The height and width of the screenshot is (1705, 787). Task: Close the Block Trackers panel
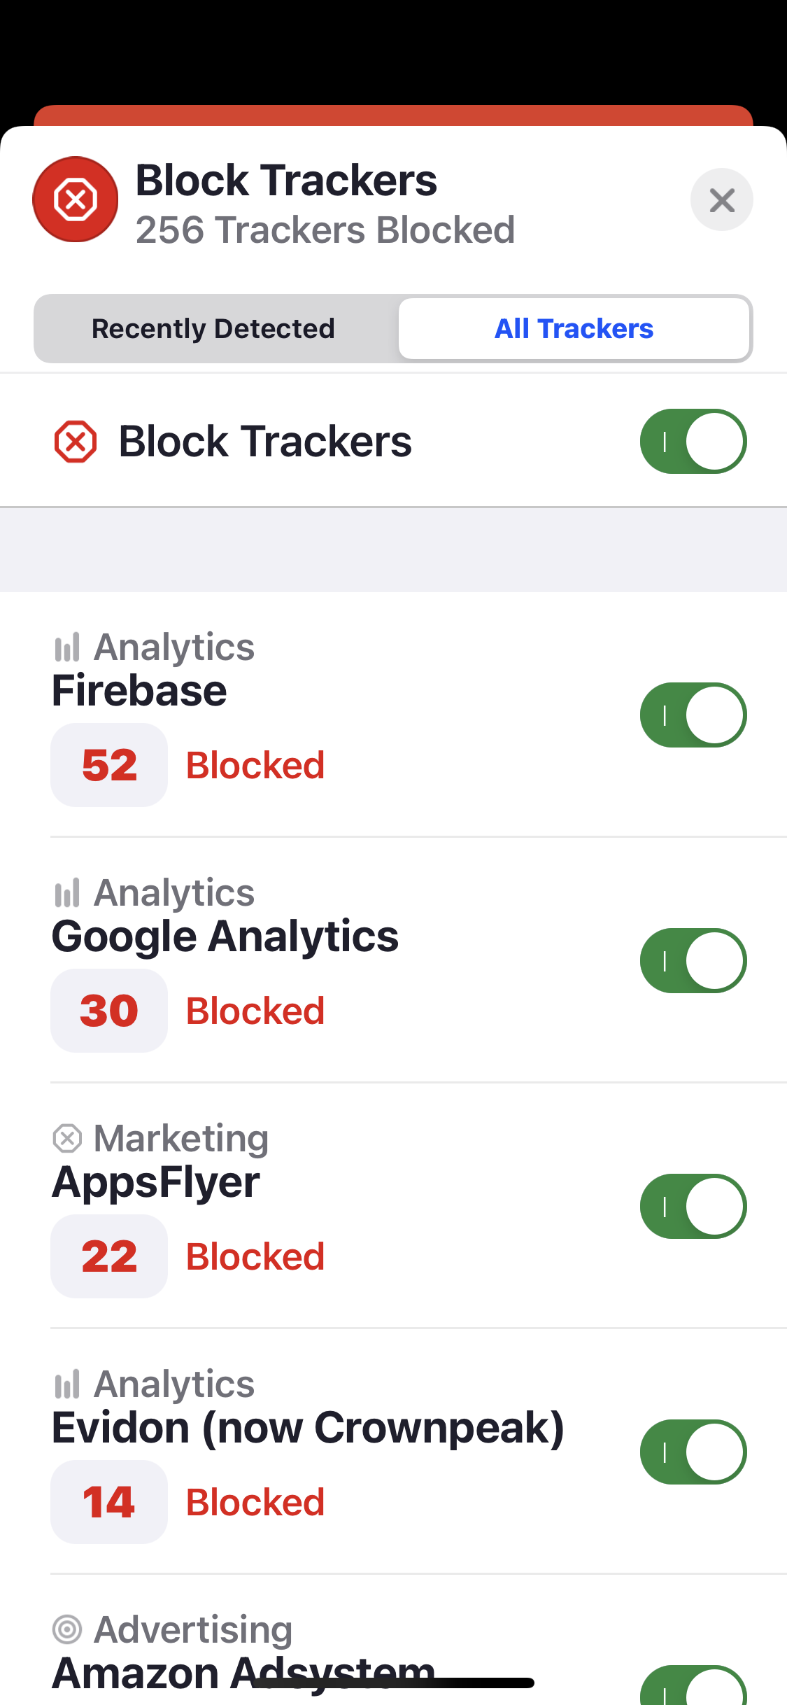(721, 200)
